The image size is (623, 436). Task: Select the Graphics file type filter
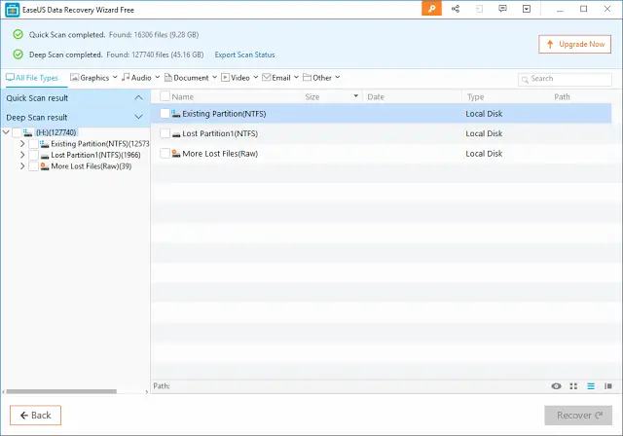point(90,78)
